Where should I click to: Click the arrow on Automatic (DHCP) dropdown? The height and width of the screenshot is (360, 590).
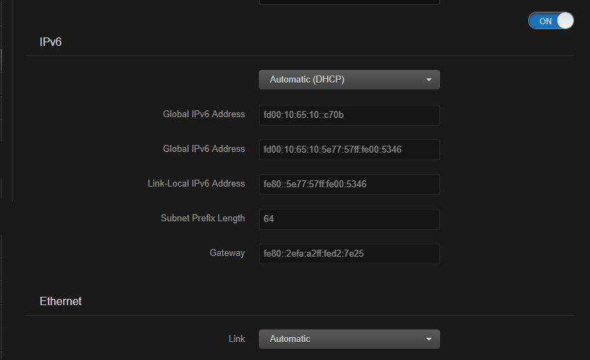pos(429,80)
